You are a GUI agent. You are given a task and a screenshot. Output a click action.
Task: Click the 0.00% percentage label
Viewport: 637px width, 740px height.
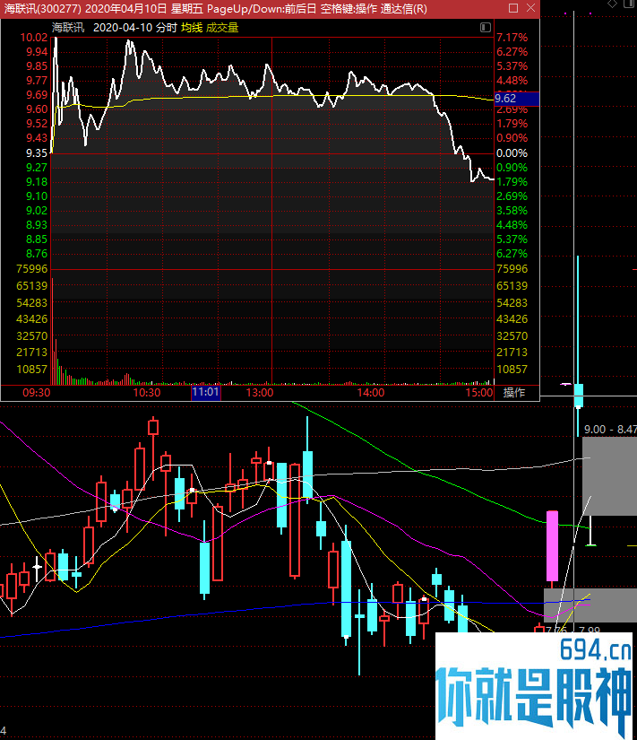(512, 152)
